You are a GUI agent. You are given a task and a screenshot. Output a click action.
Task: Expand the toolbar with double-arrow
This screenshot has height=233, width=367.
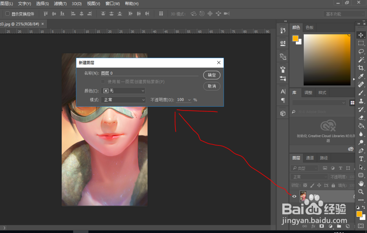tap(359, 24)
